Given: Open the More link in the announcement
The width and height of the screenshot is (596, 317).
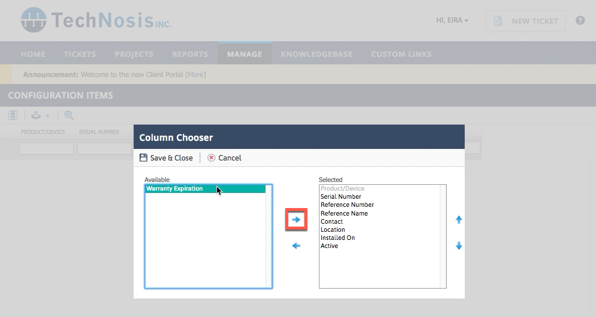Looking at the screenshot, I should [x=195, y=74].
